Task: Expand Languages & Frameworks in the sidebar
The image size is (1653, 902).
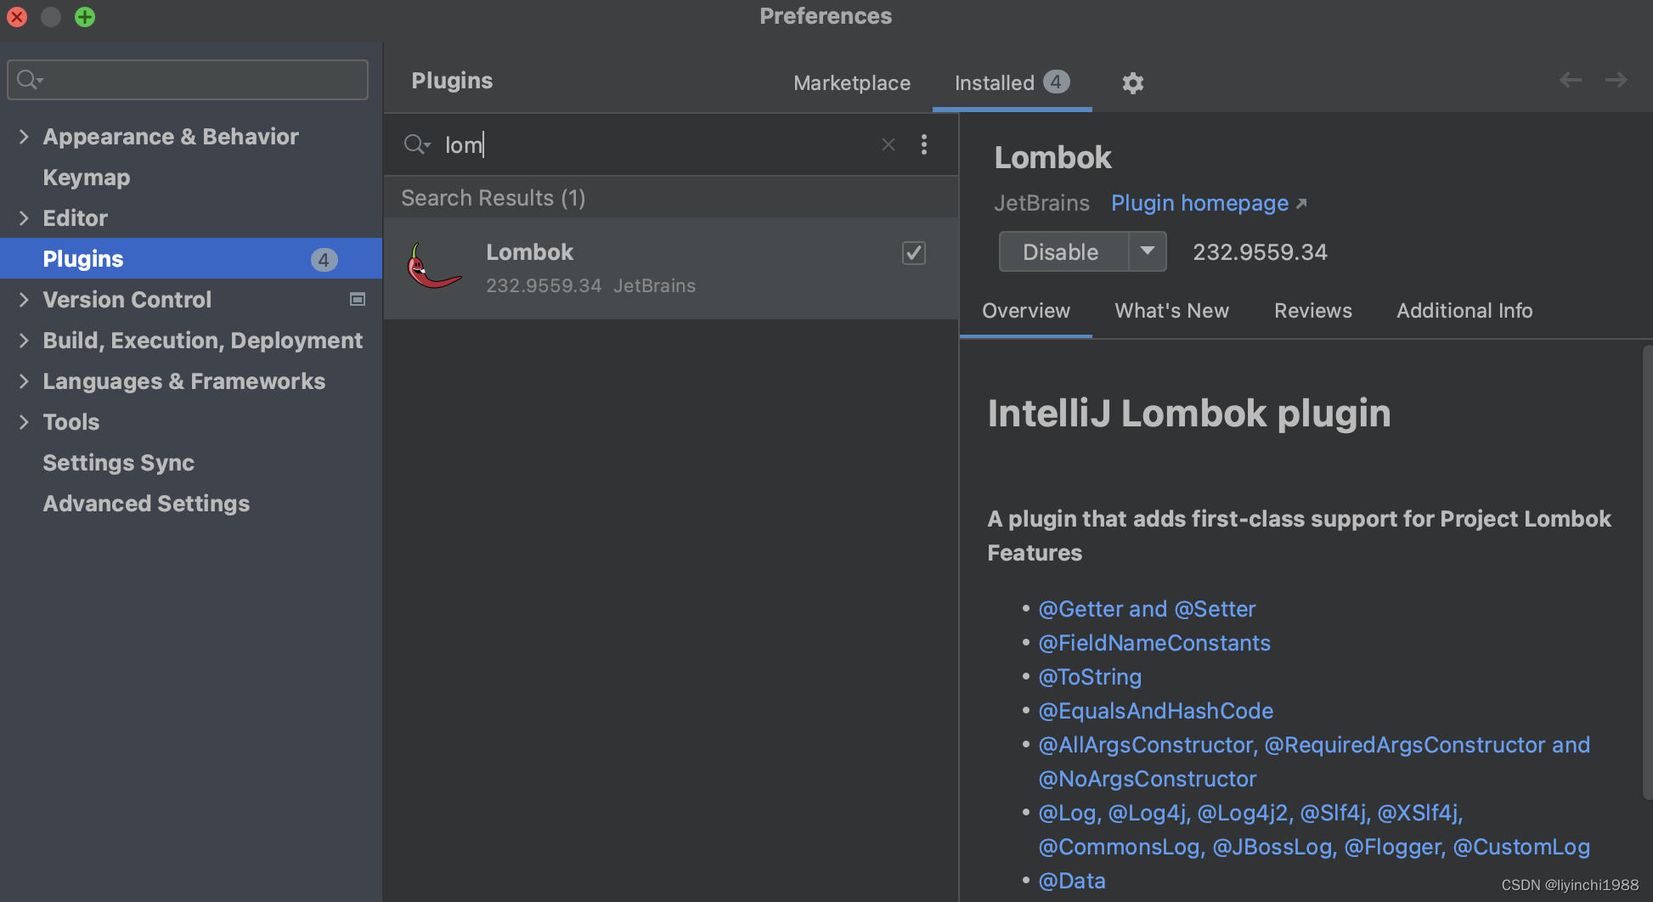Action: (x=23, y=381)
